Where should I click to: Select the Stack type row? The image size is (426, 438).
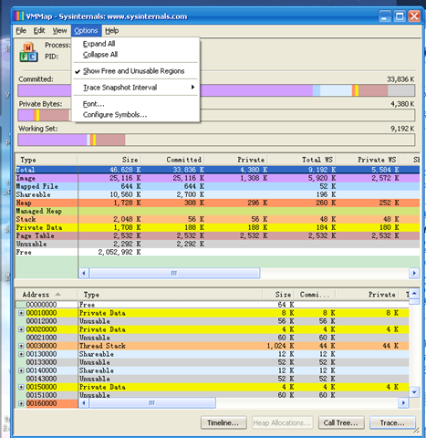coord(218,219)
